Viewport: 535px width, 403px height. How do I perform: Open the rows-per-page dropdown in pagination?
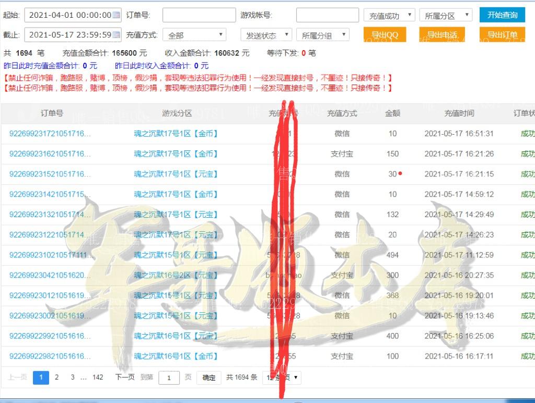282,377
